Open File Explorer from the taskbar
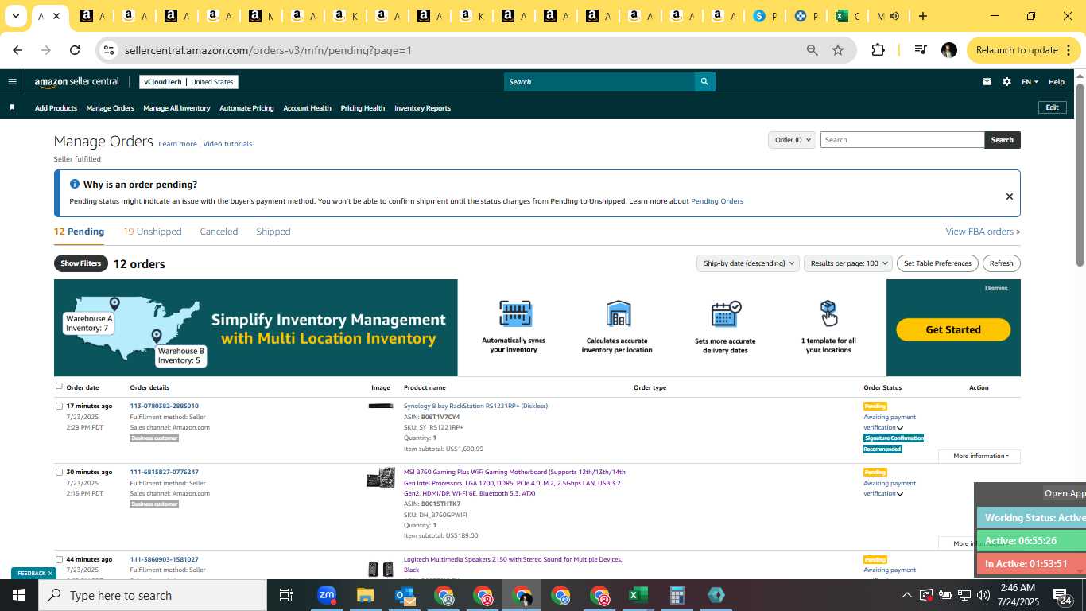The height and width of the screenshot is (611, 1086). point(365,595)
